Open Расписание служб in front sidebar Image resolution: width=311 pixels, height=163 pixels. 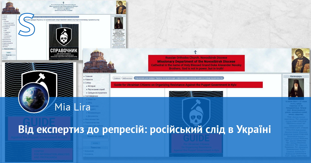tap(96, 89)
